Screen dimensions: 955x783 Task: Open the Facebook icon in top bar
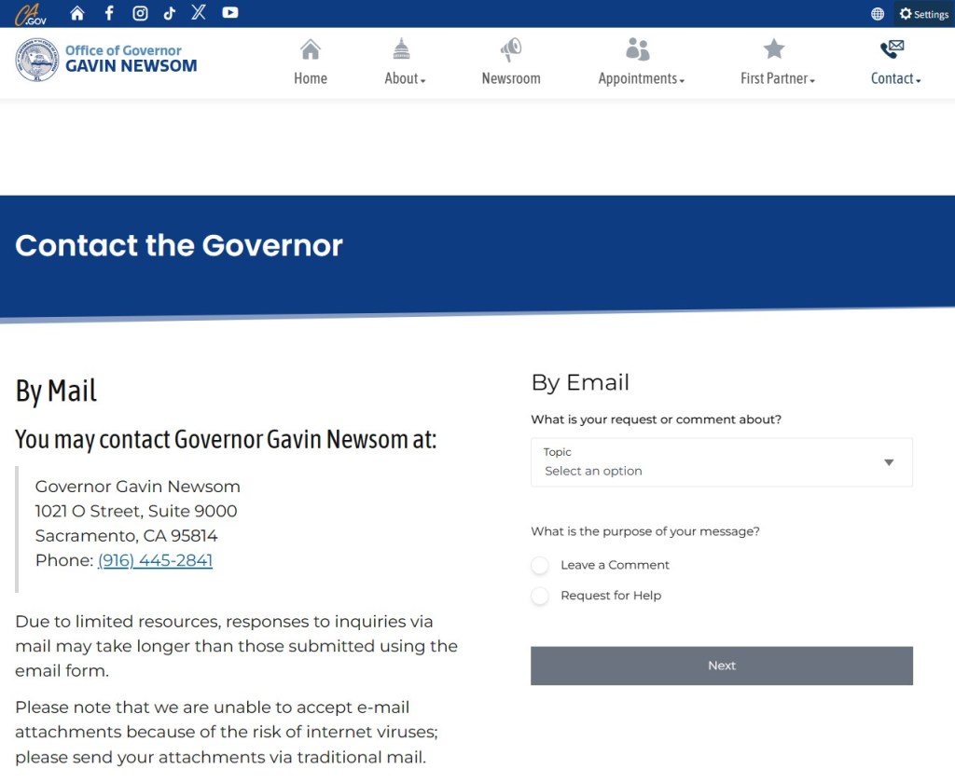coord(109,13)
